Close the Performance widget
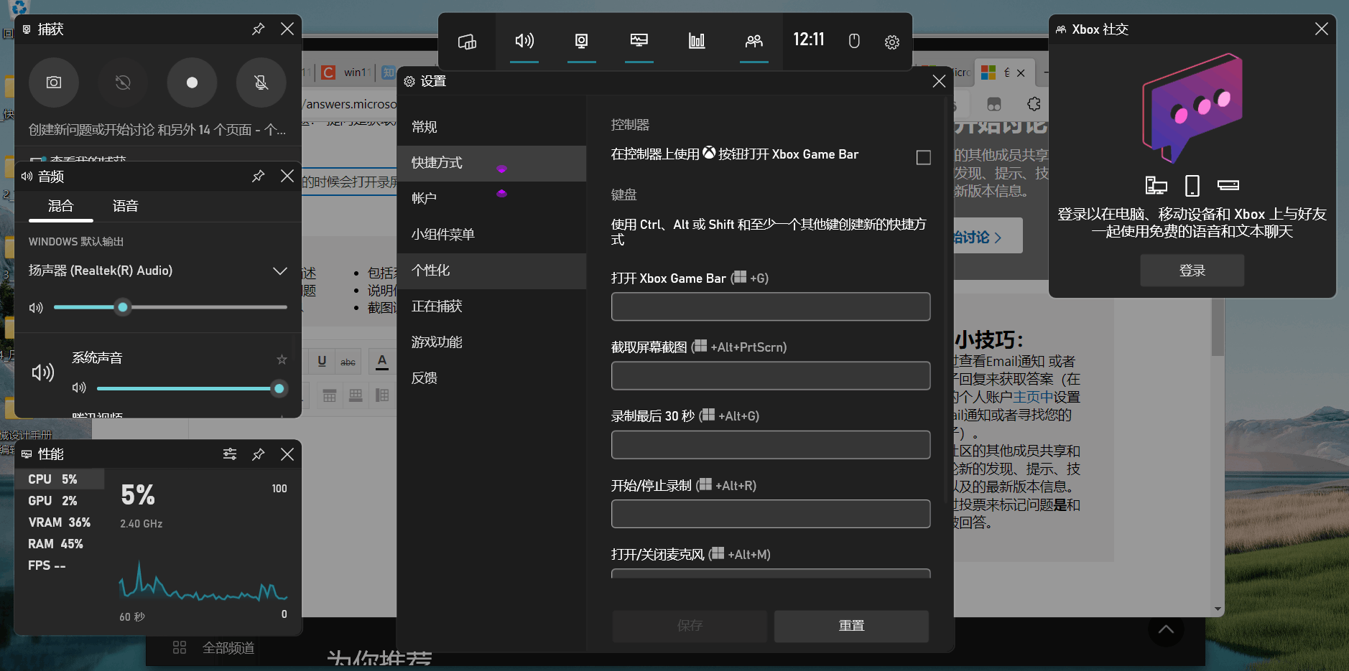The image size is (1349, 671). (287, 454)
